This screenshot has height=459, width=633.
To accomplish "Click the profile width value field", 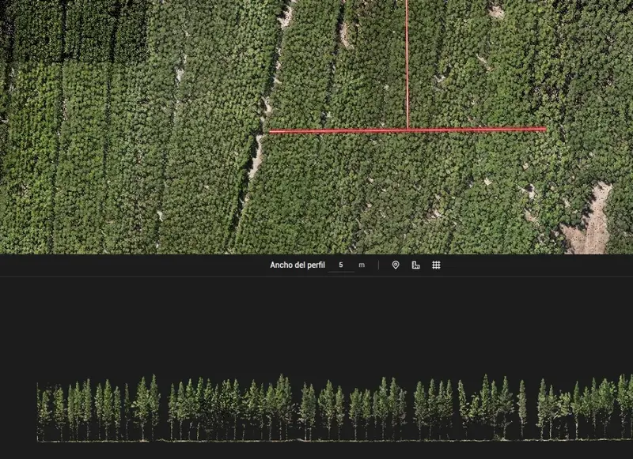I will coord(341,265).
